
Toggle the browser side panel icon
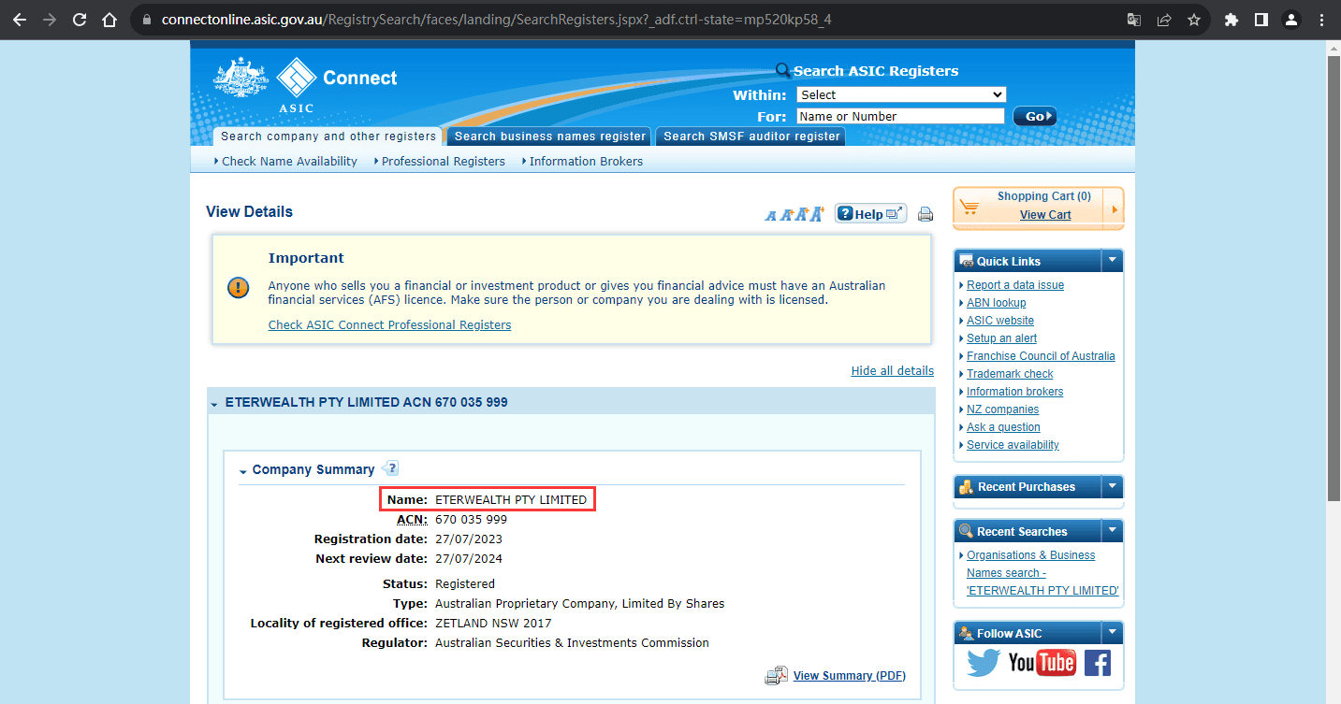(1261, 20)
